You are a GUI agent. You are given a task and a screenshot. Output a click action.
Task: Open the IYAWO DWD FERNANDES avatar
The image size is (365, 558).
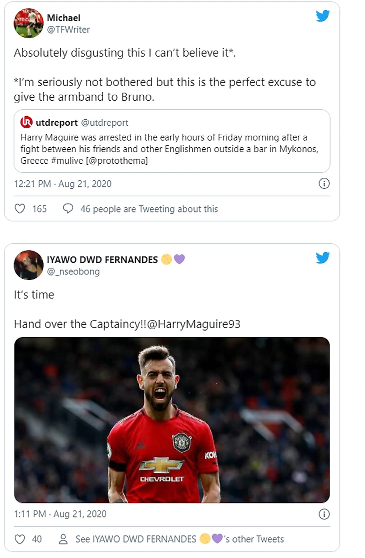pos(28,265)
